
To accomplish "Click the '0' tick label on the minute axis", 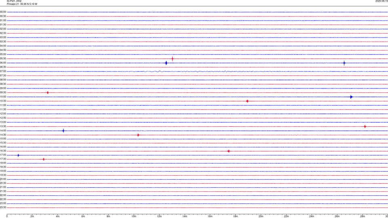I will 7,216.
